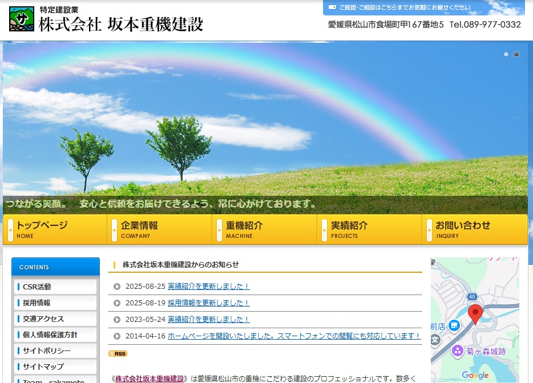Click the RSS feed icon
The image size is (533, 383).
click(118, 354)
